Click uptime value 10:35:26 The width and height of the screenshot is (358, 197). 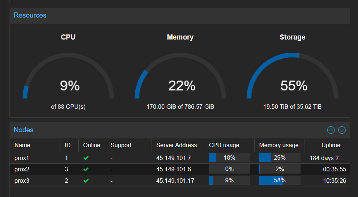click(x=335, y=181)
